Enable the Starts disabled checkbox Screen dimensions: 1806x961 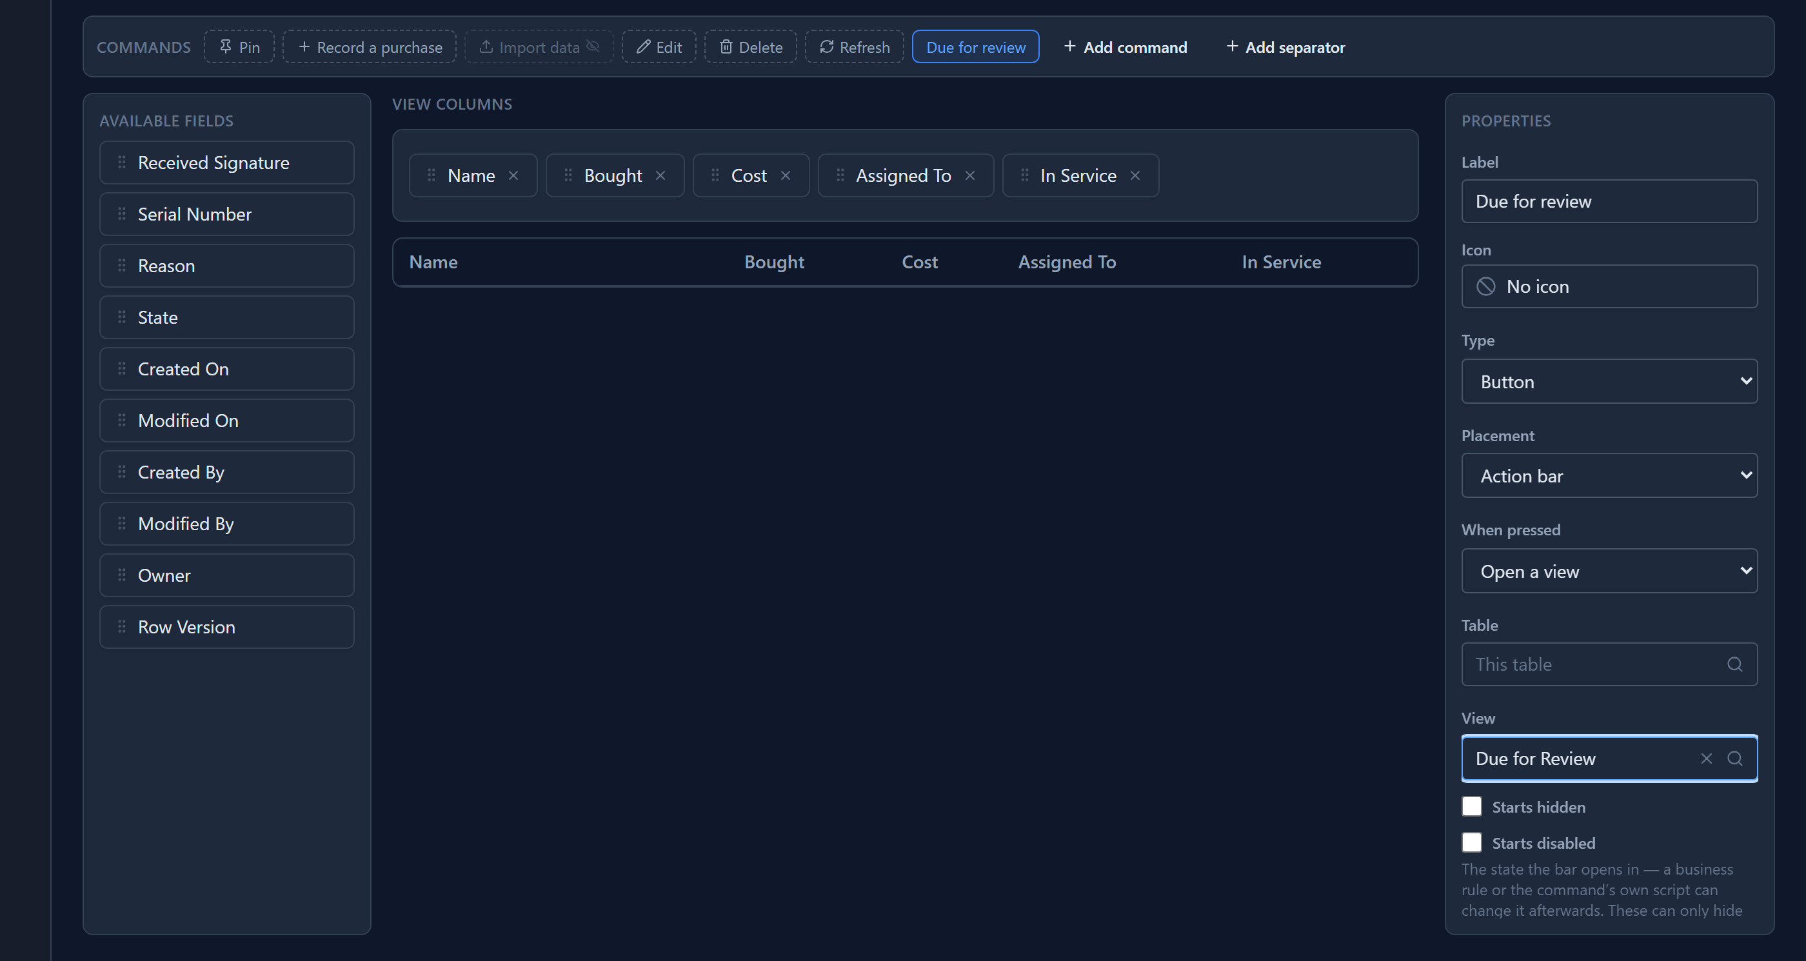[x=1472, y=842]
